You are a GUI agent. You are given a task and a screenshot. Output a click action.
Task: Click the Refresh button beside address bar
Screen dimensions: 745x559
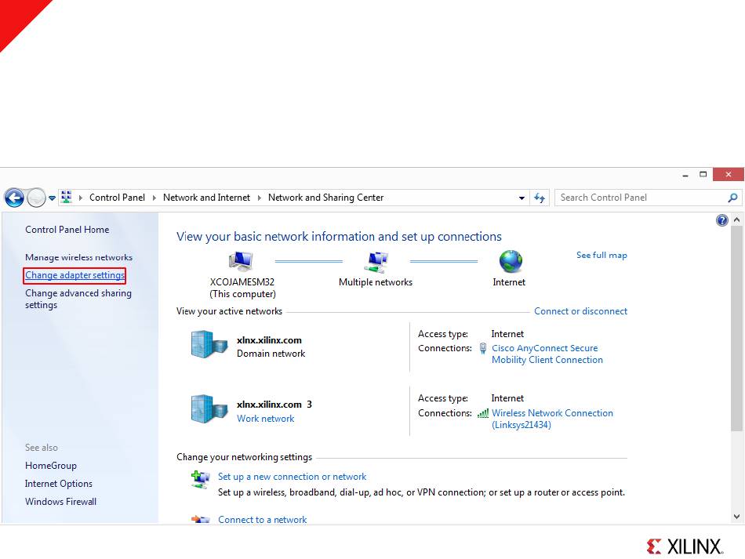point(540,198)
